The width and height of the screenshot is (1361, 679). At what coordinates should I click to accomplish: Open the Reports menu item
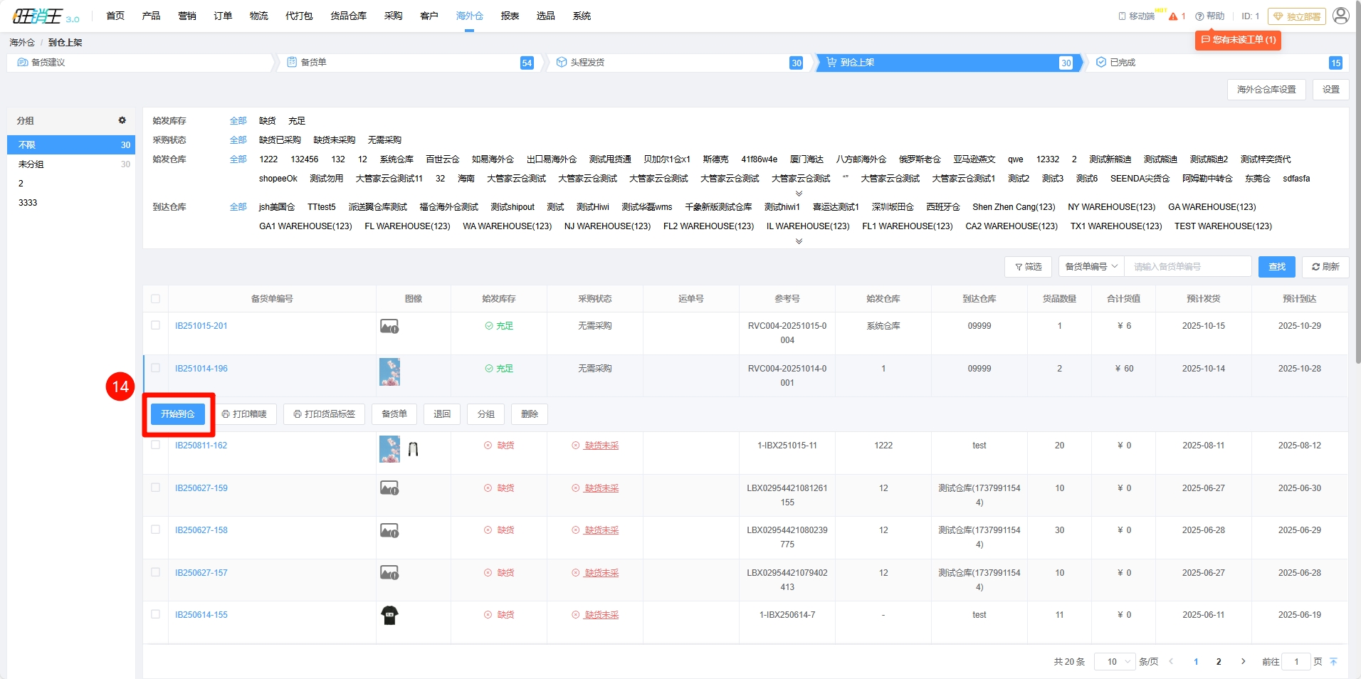pos(510,16)
